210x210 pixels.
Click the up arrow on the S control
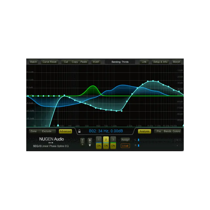click(x=90, y=140)
